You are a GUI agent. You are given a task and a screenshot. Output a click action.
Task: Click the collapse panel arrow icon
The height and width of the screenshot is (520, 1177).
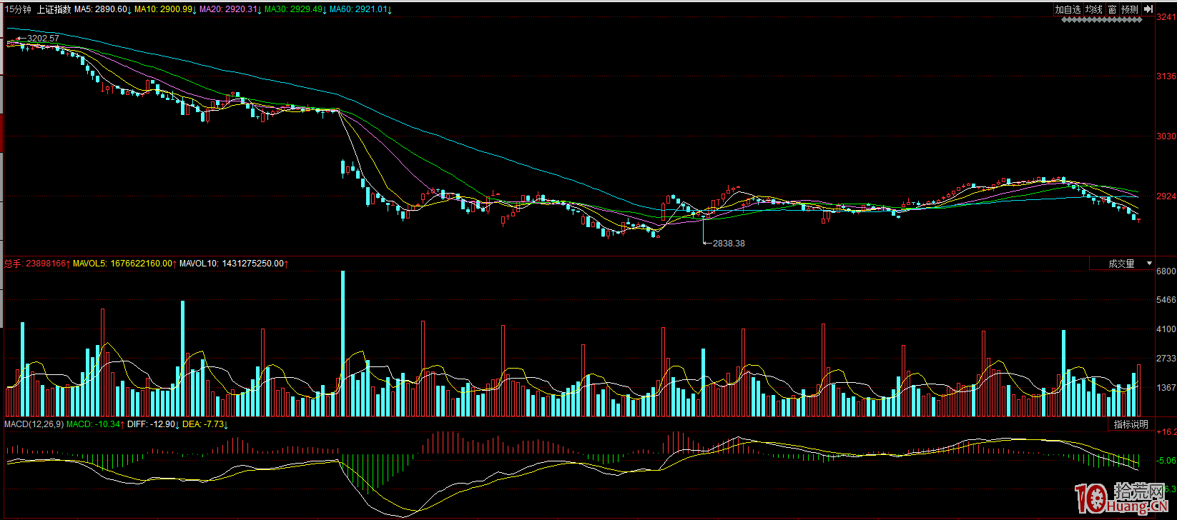click(1148, 9)
